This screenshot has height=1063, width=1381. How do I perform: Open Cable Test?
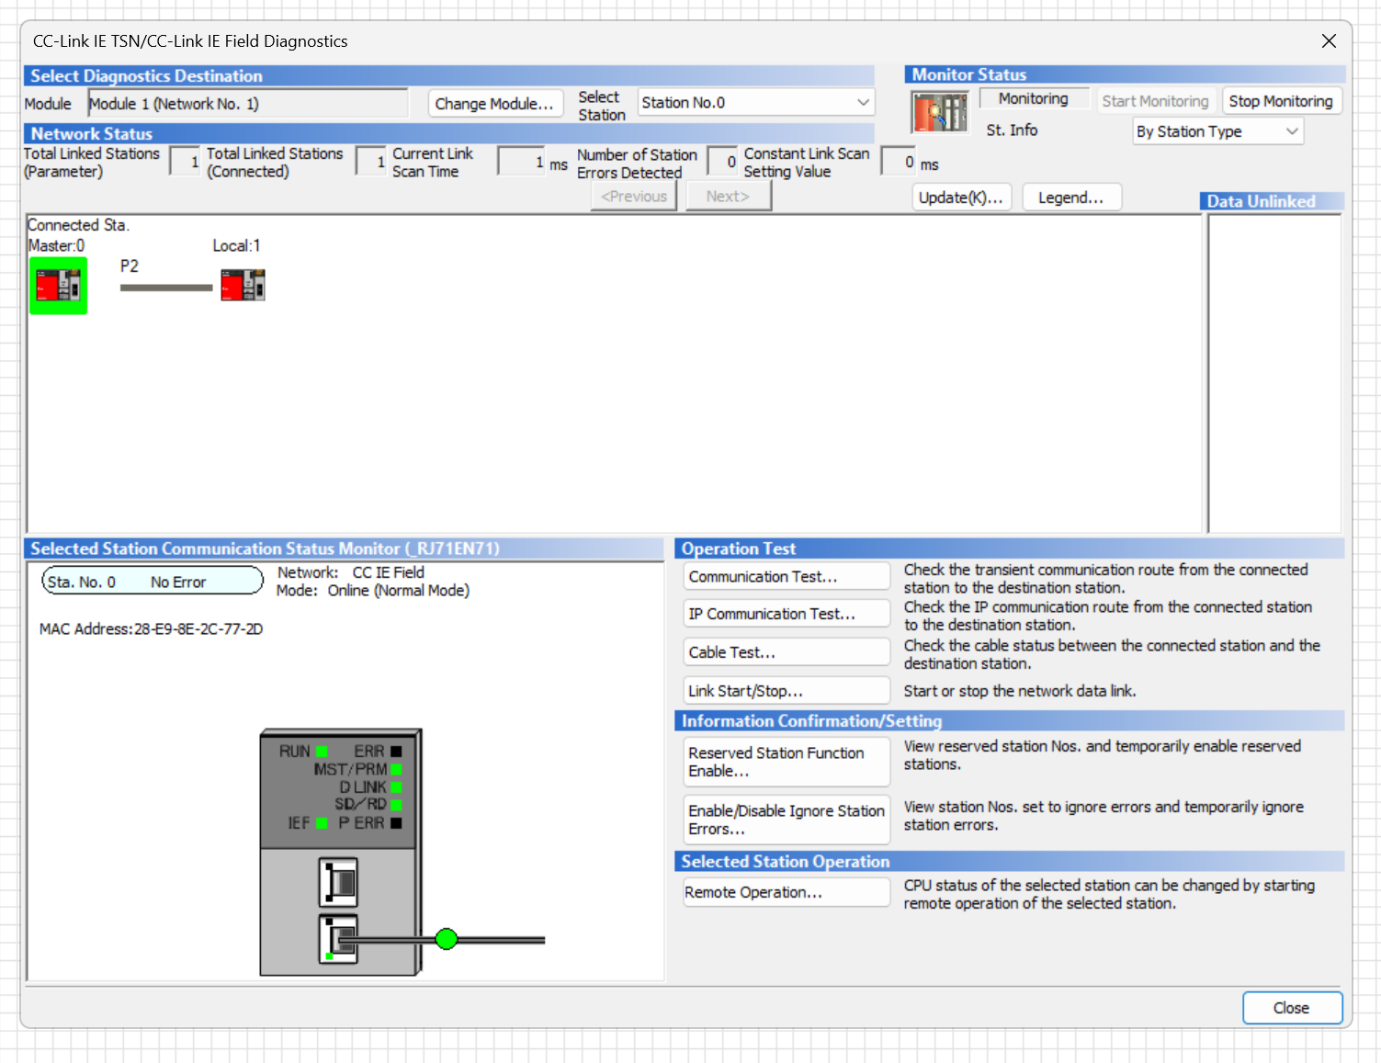(x=787, y=652)
